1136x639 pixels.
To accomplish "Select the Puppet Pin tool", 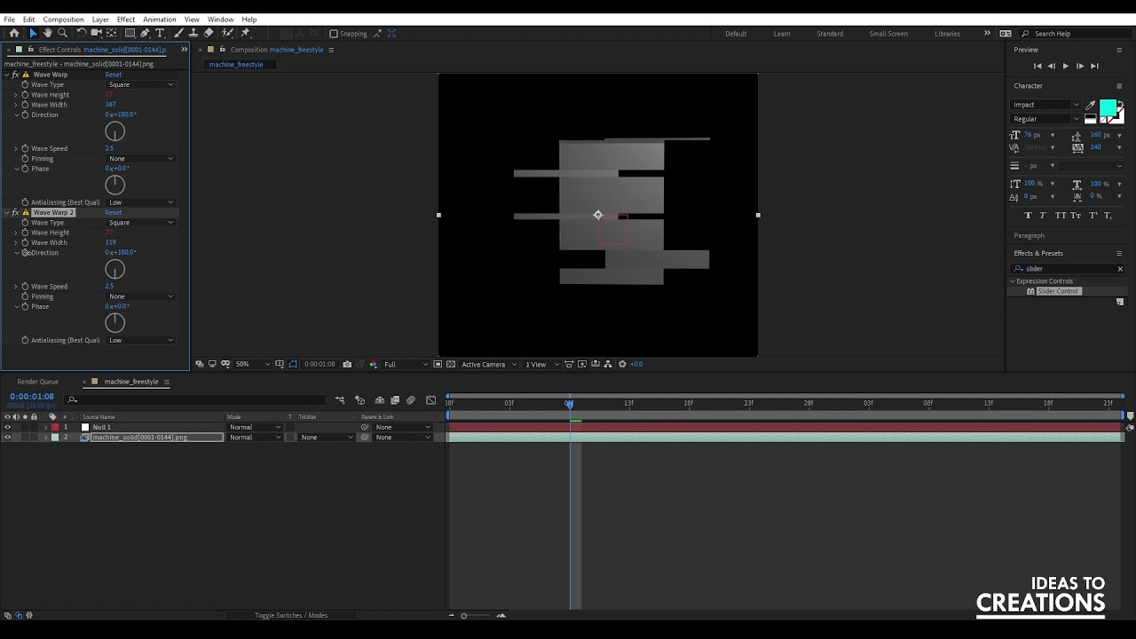I will [x=246, y=33].
